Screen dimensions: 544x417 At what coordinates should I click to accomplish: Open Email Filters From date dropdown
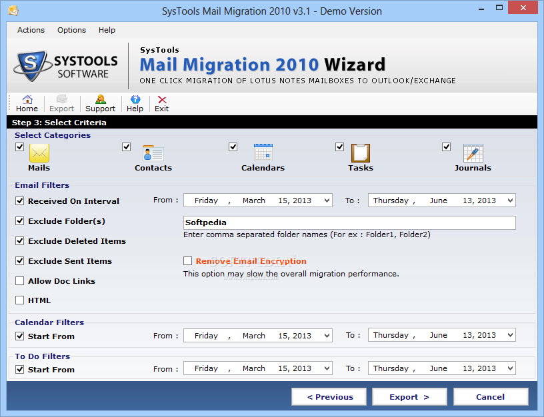pos(327,201)
